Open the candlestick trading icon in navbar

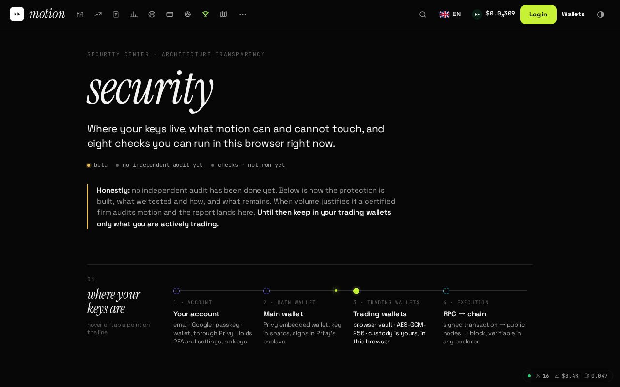pyautogui.click(x=80, y=15)
